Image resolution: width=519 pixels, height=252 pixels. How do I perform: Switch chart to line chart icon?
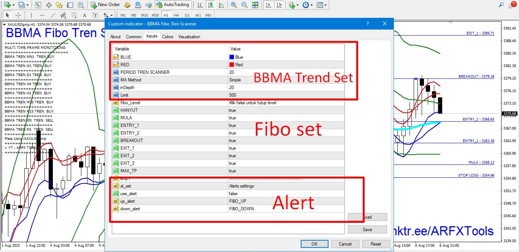coord(221,5)
